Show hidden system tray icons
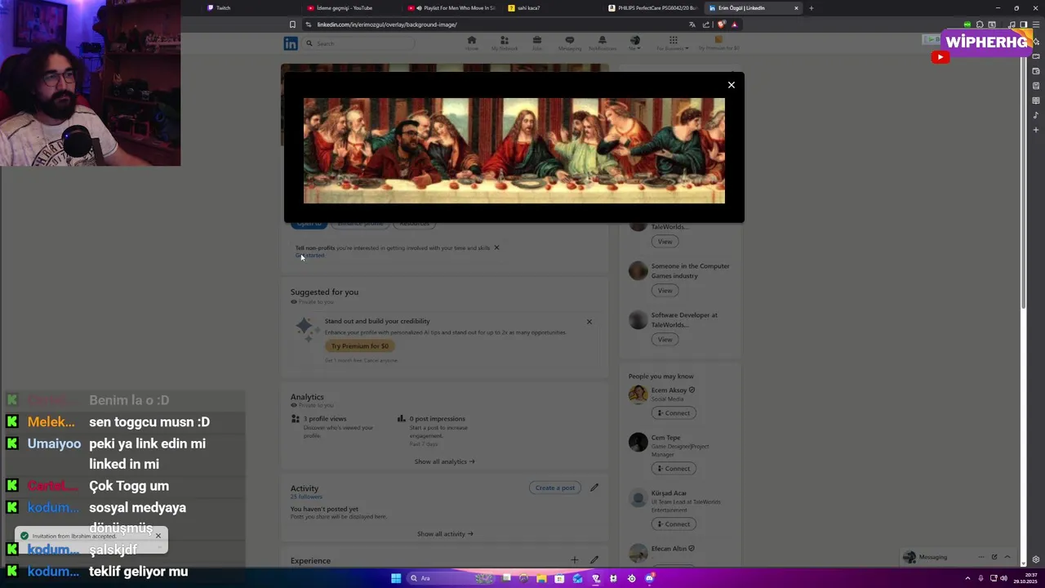 (x=968, y=578)
